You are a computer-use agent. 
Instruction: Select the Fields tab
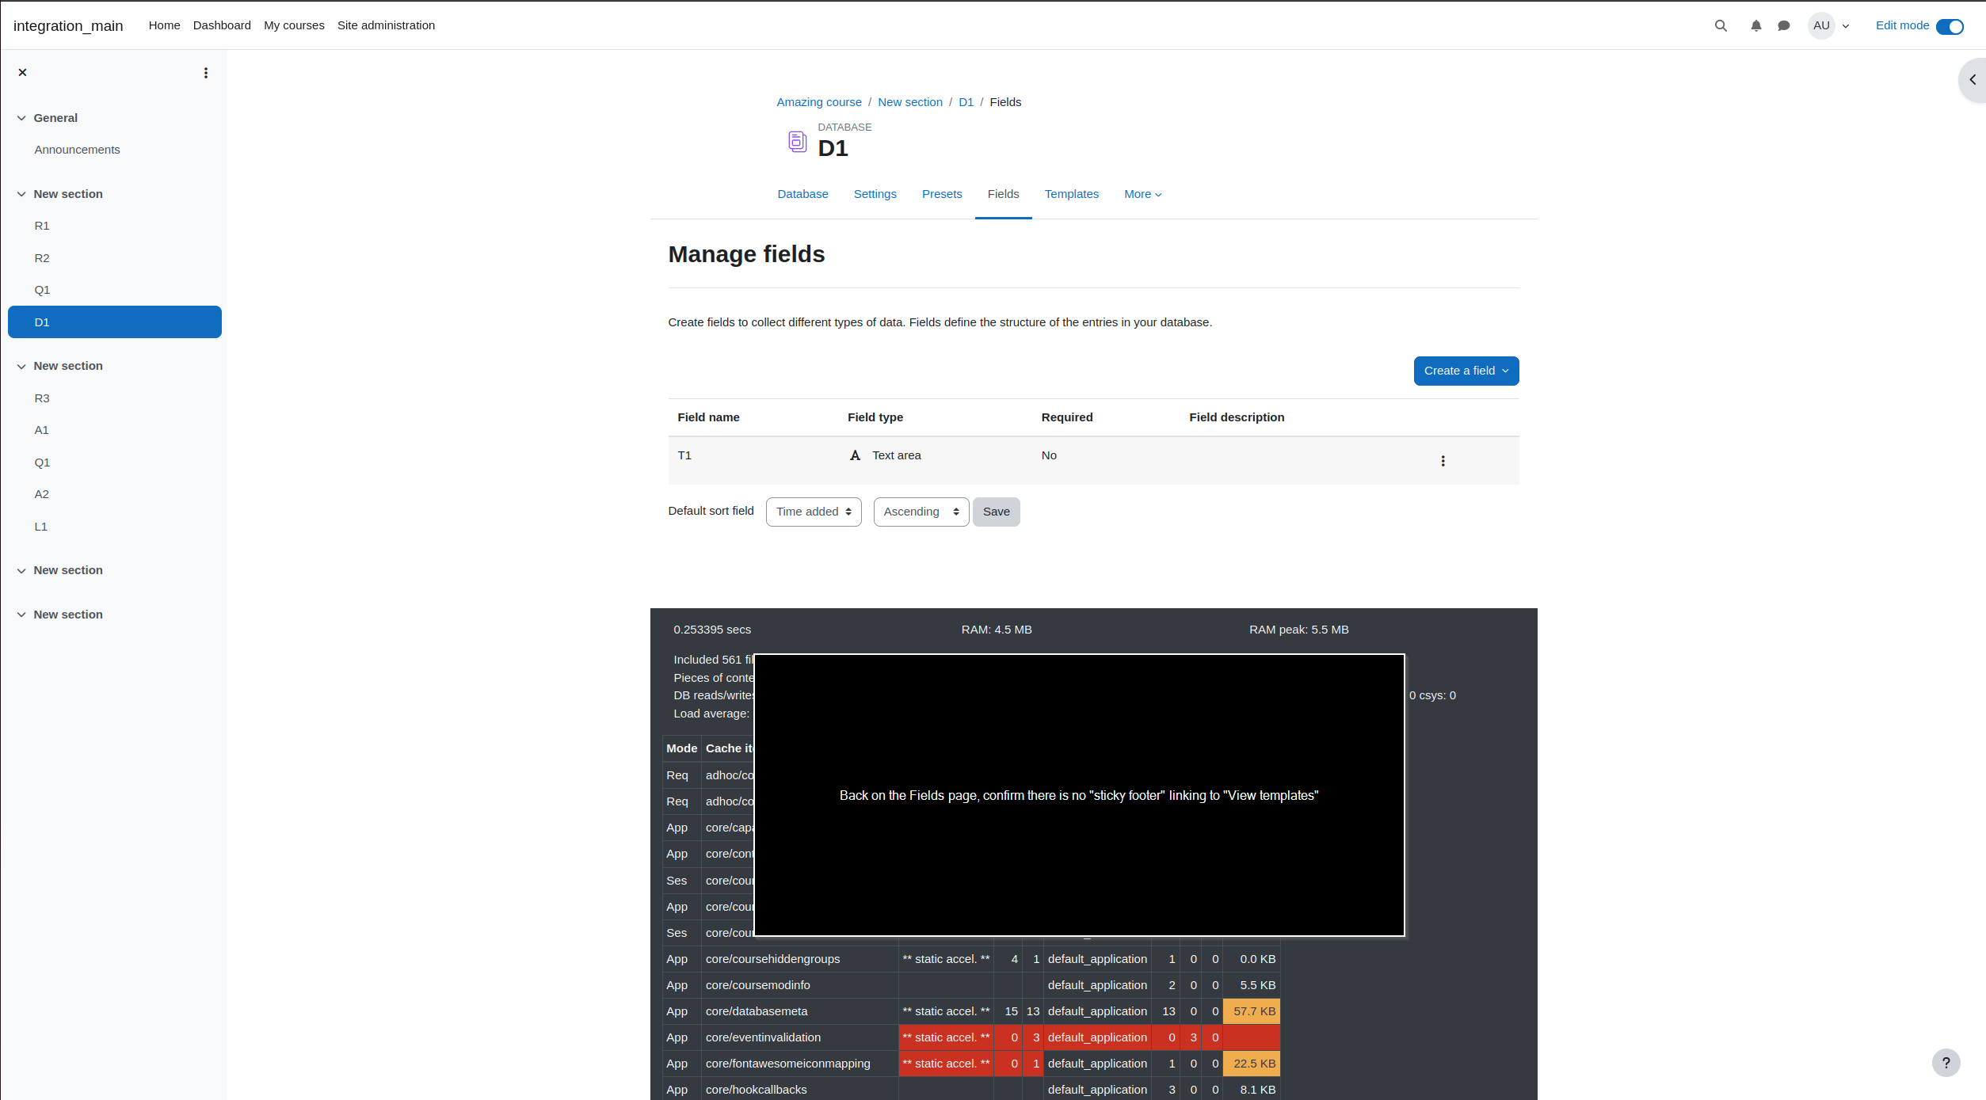(x=1003, y=194)
